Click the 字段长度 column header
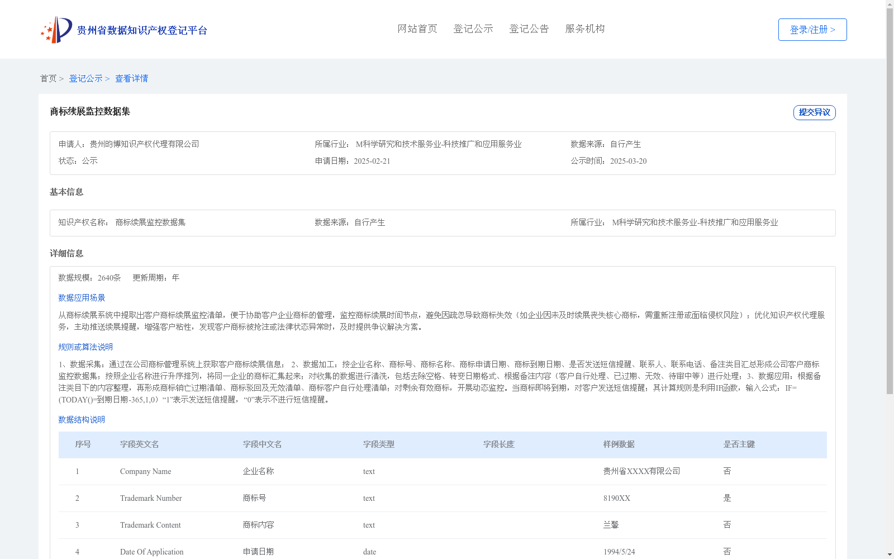The height and width of the screenshot is (559, 894). pyautogui.click(x=499, y=444)
